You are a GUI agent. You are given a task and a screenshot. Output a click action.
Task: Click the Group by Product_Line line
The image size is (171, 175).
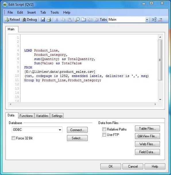63,80
